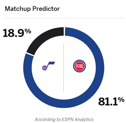Click the white gap on the donut's left side
Viewport: 126px width, 123px height.
(x=30, y=54)
